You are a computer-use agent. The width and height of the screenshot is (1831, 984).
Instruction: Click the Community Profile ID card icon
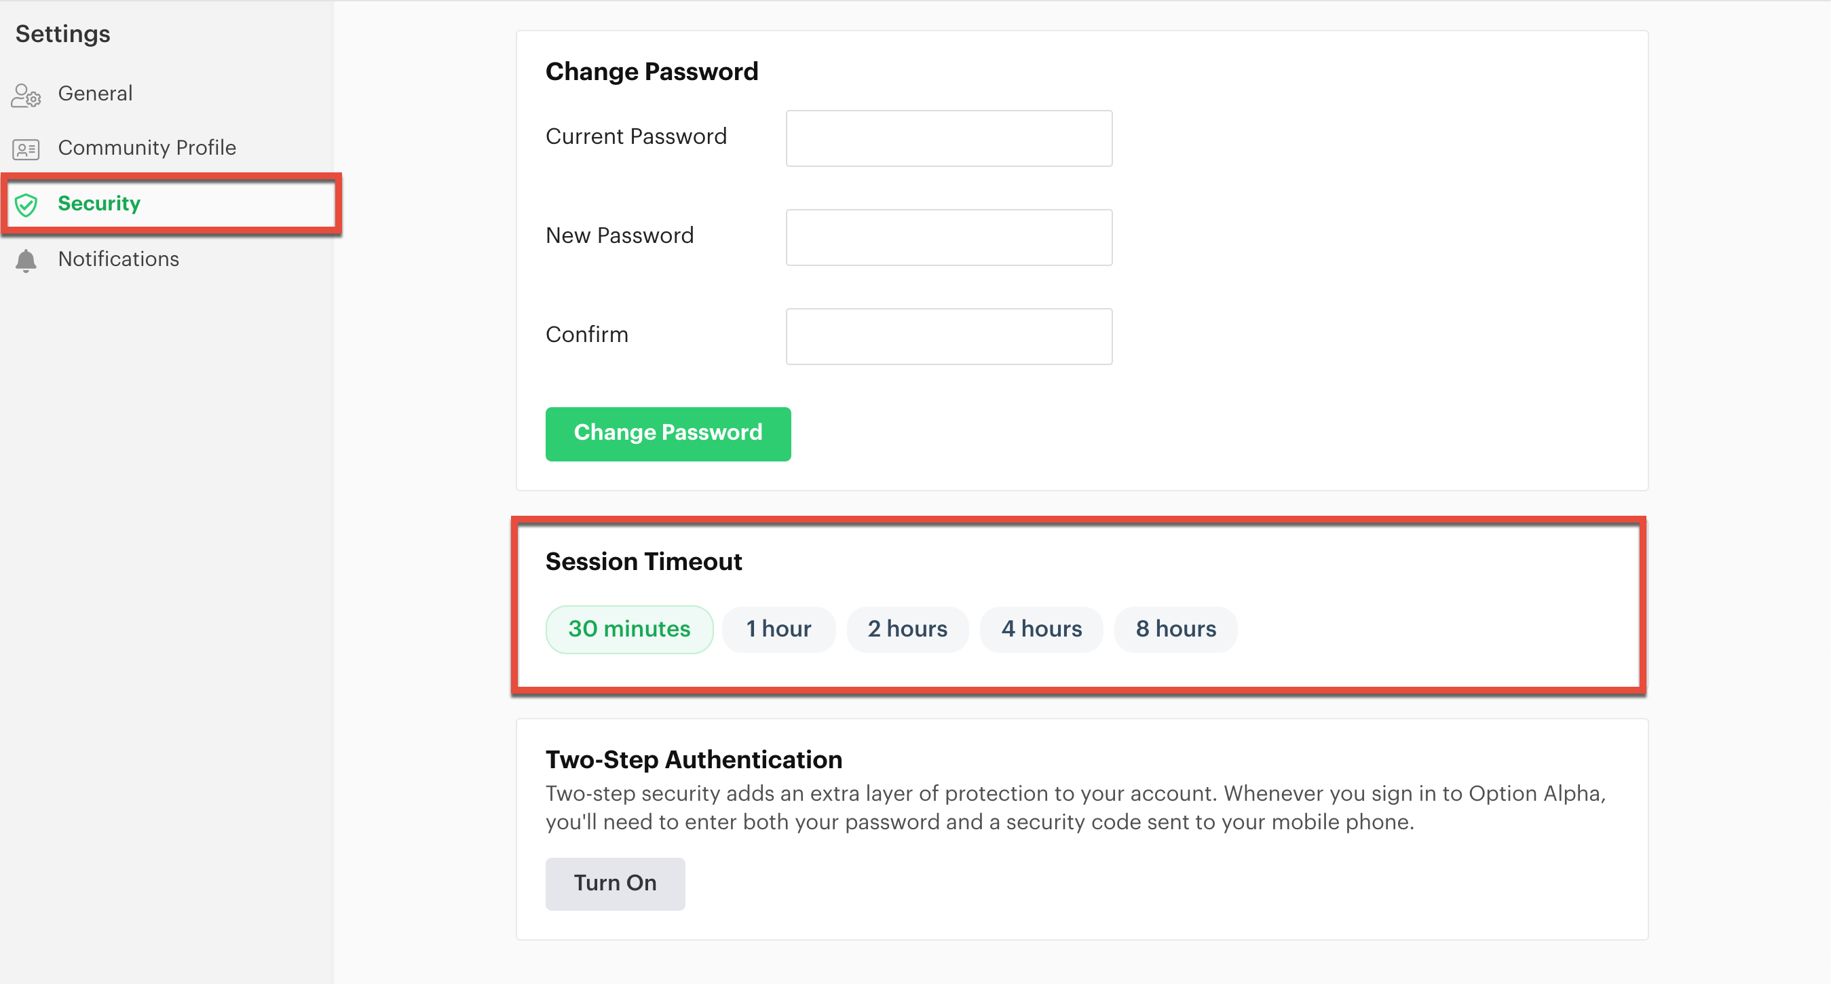tap(26, 149)
